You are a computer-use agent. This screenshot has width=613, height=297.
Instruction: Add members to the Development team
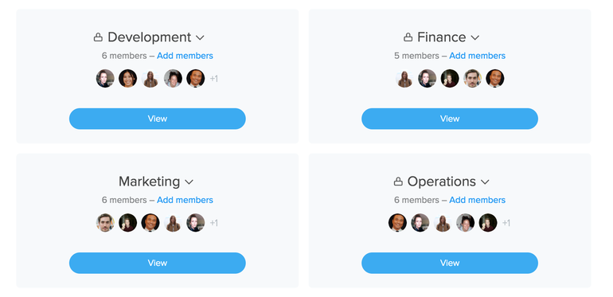point(185,56)
